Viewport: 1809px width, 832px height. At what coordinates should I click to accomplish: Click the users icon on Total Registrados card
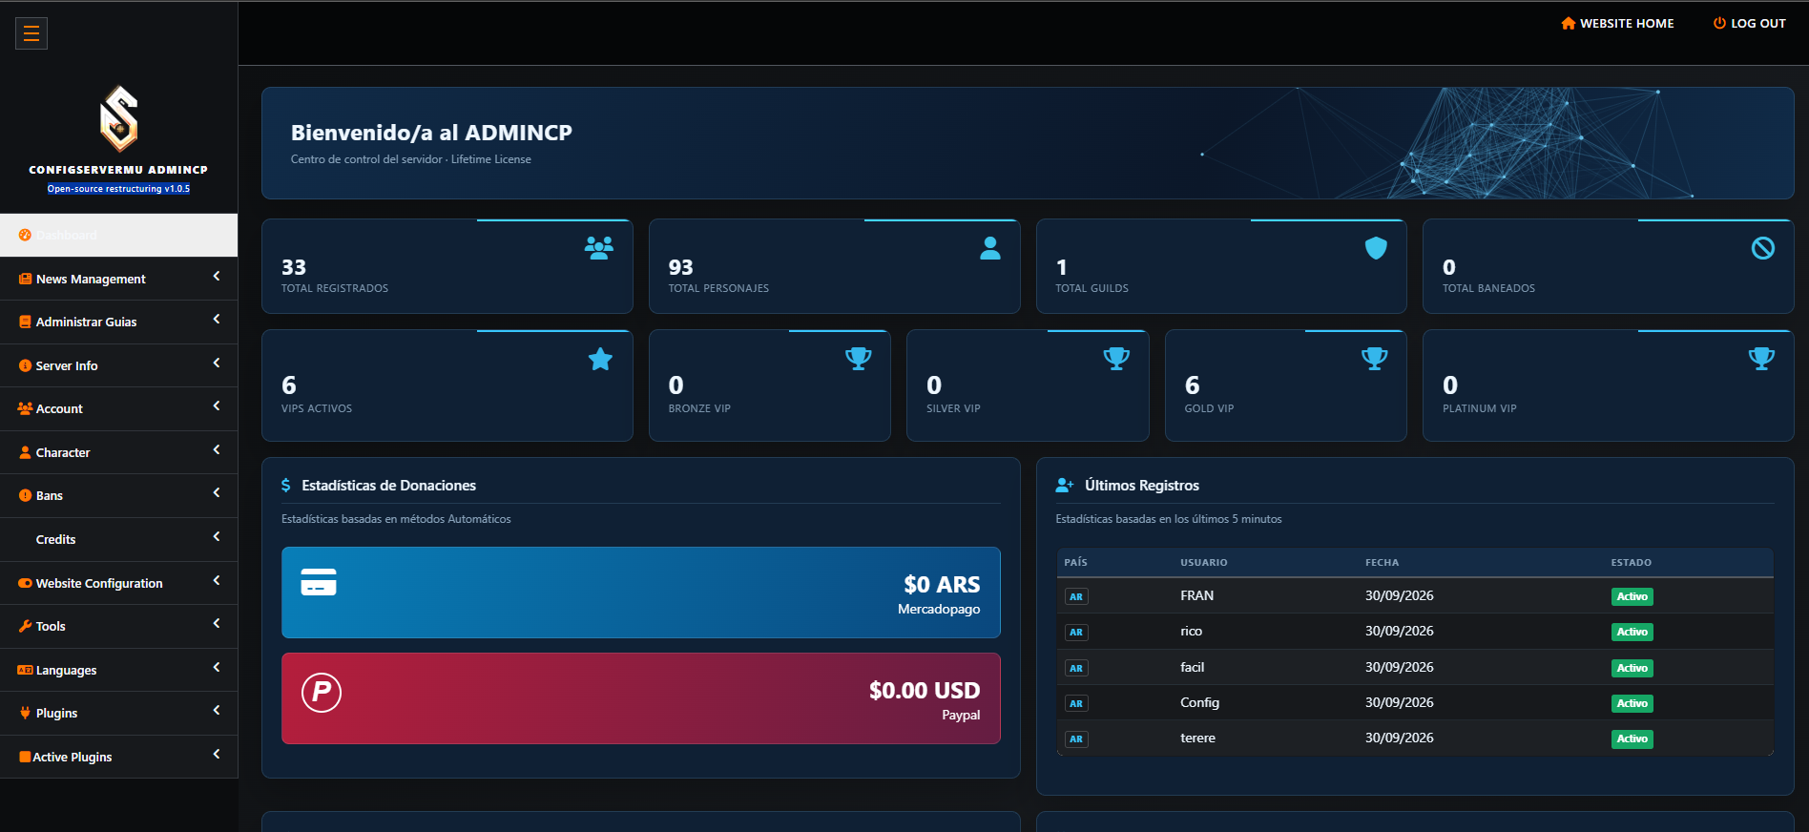tap(599, 248)
